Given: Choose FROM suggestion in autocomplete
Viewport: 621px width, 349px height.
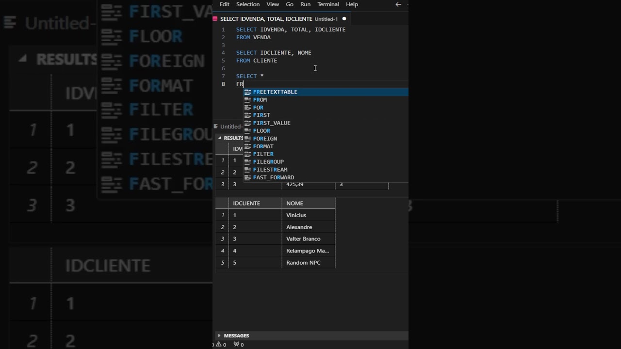Looking at the screenshot, I should [326, 100].
